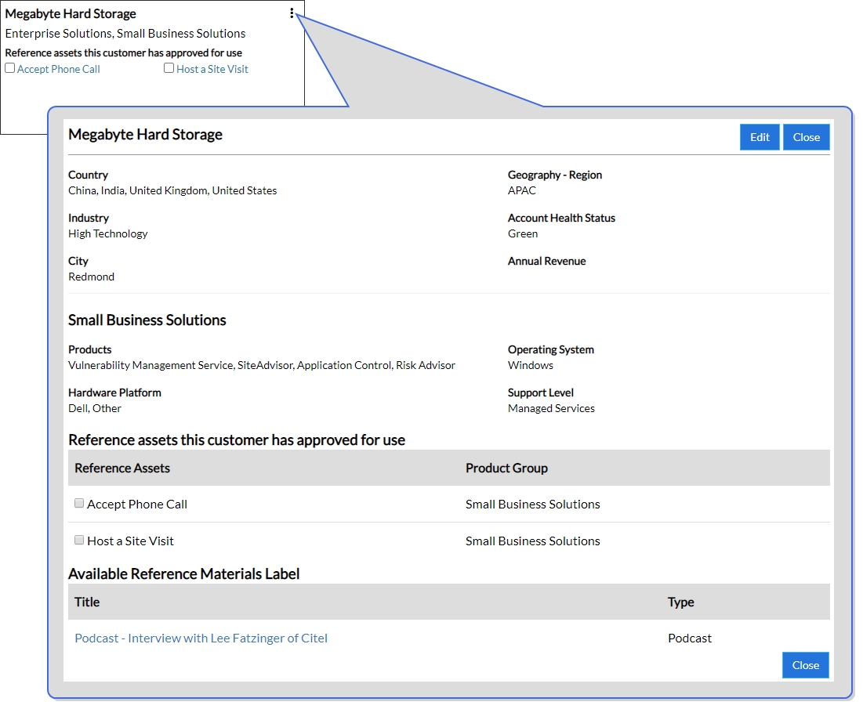Tick Host a Site Visit checkbox on the customer card
This screenshot has width=863, height=709.
pos(169,68)
